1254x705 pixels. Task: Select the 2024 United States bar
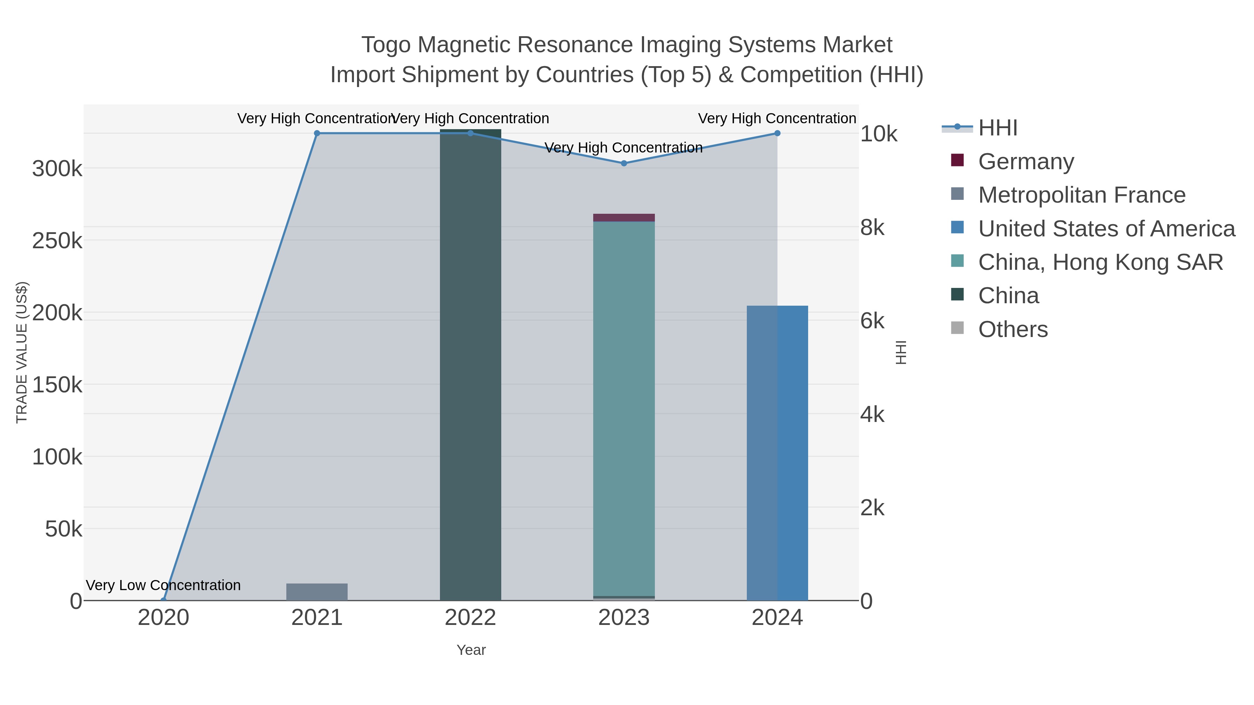(x=777, y=453)
